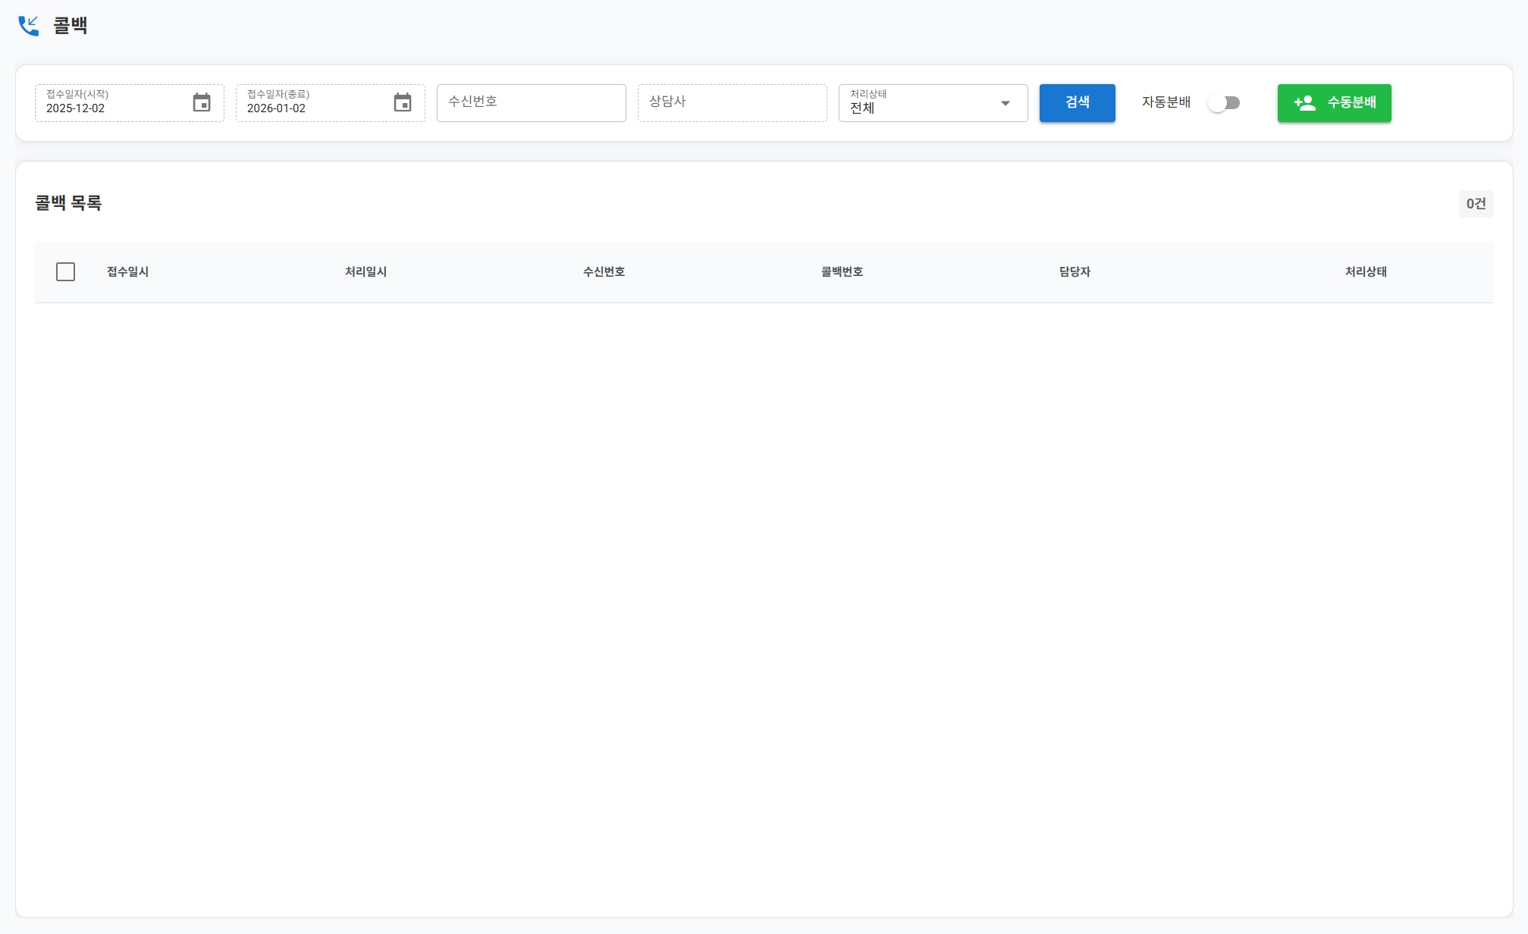Viewport: 1528px width, 934px height.
Task: Check the select-all checkbox in table header
Action: [x=66, y=272]
